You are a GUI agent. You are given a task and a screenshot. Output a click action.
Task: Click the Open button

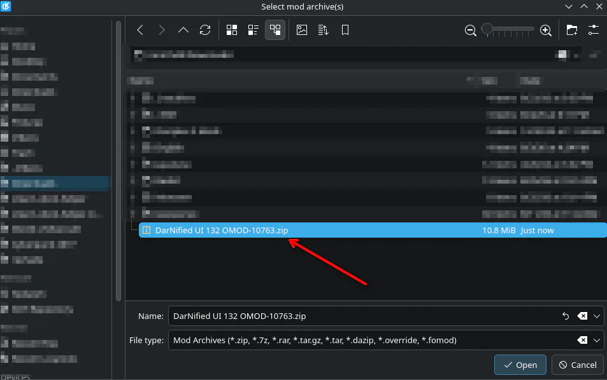(520, 365)
